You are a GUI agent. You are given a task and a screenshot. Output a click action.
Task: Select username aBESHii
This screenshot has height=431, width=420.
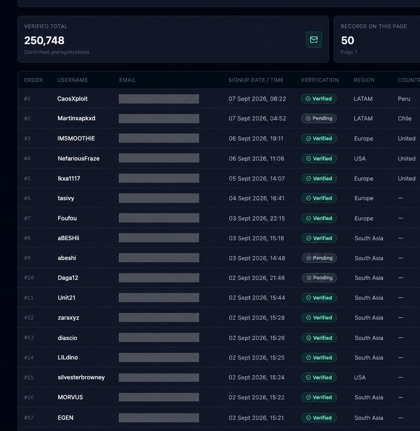click(x=68, y=238)
